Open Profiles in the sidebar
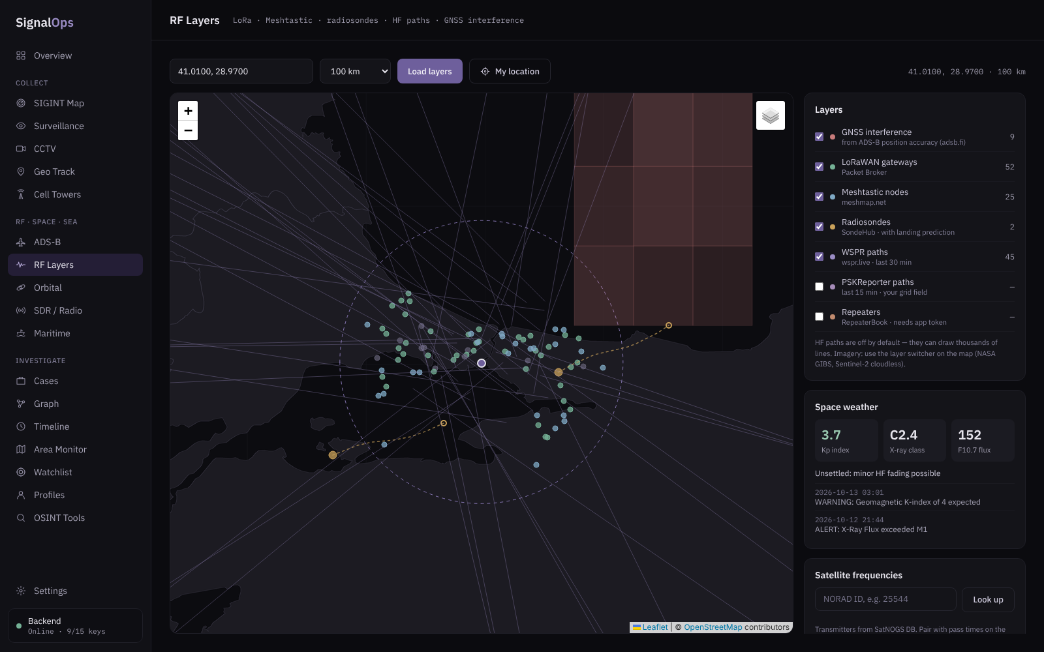The image size is (1044, 652). 75,495
